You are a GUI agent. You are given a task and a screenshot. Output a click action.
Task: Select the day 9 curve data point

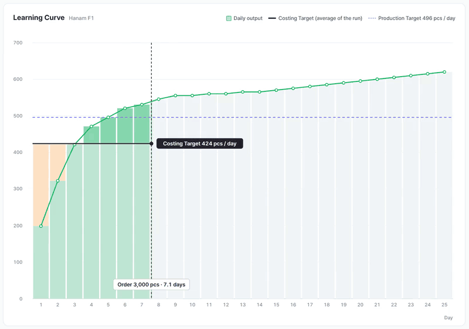[175, 95]
